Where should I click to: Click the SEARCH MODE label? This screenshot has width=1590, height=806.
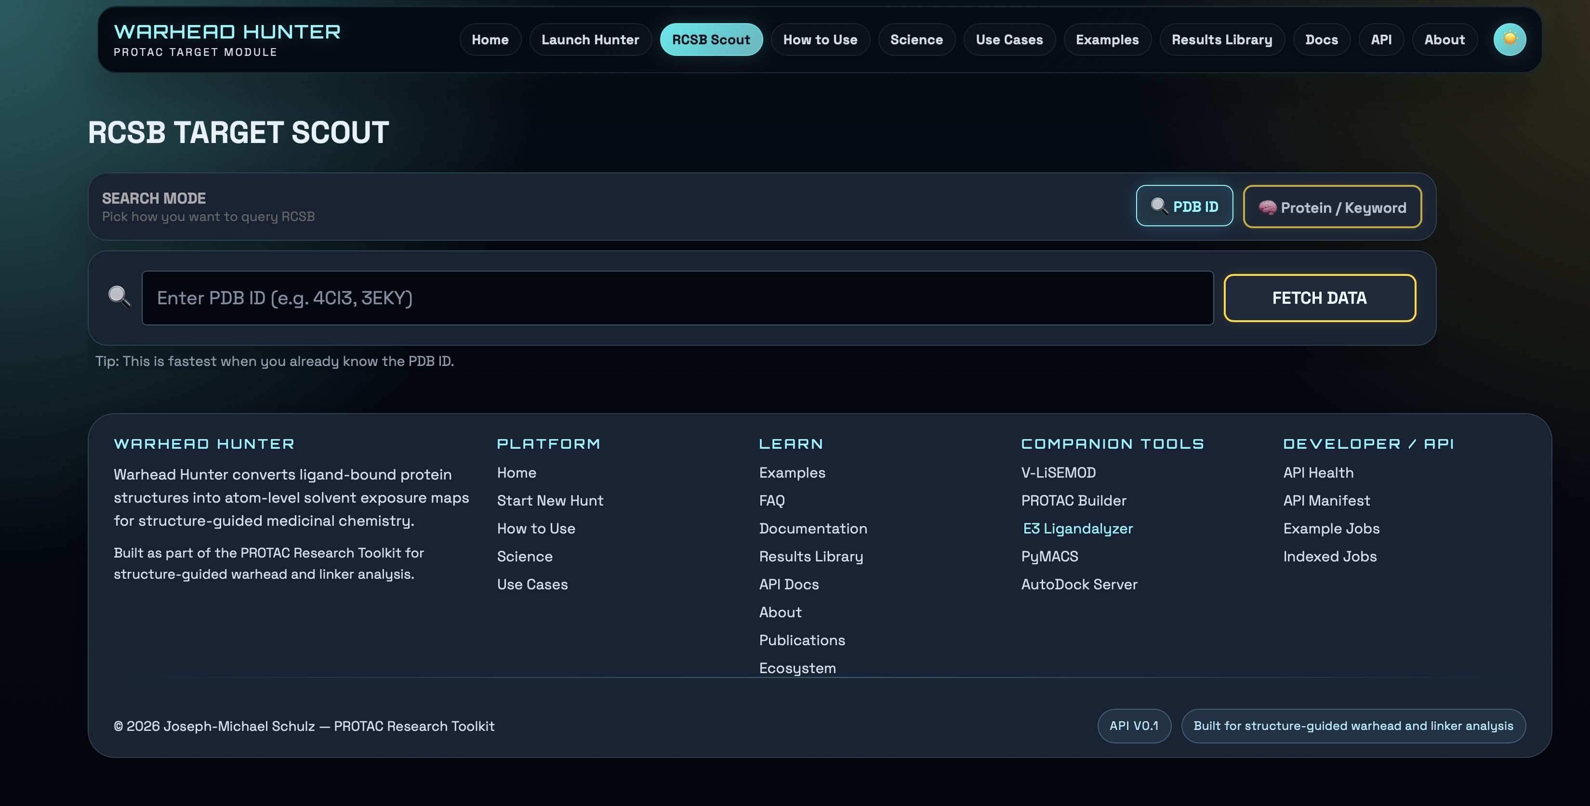tap(154, 198)
